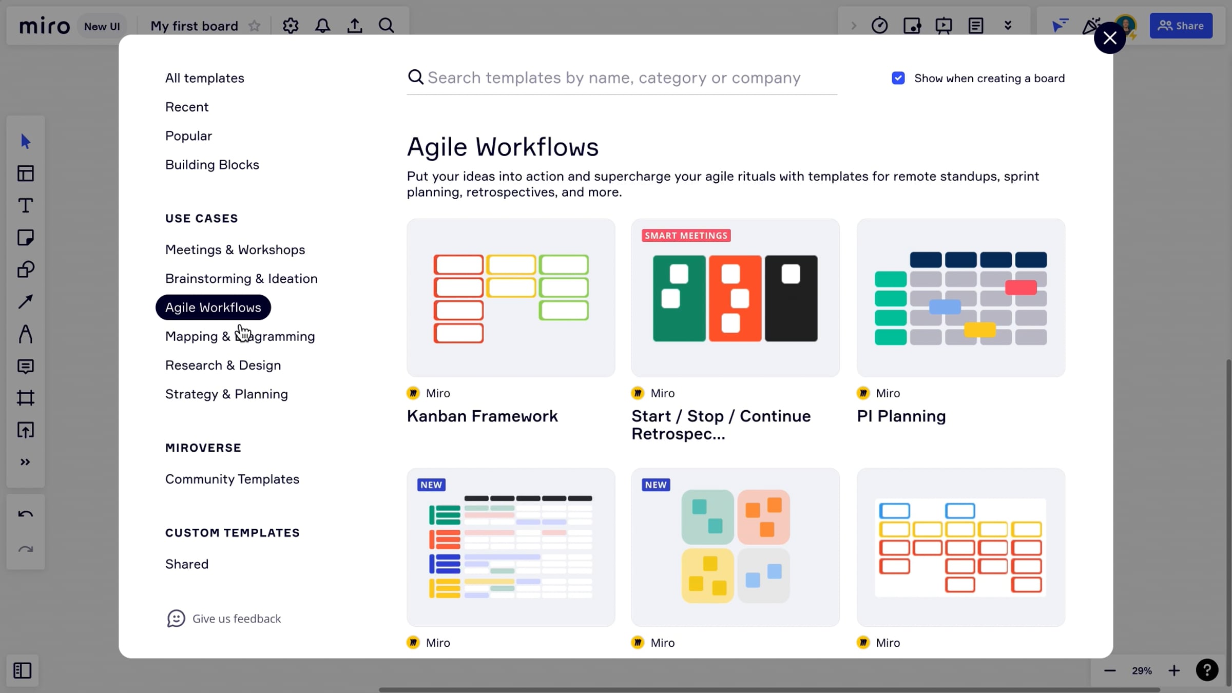The image size is (1232, 693).
Task: Select the cursor arrow tool
Action: 25,141
